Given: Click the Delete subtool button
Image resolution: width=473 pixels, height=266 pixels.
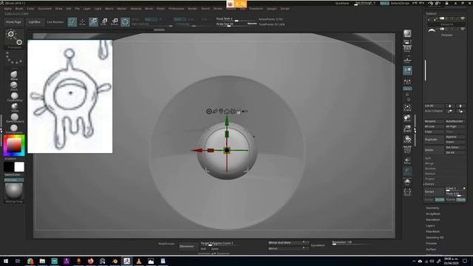Looking at the screenshot, I should 434,150.
